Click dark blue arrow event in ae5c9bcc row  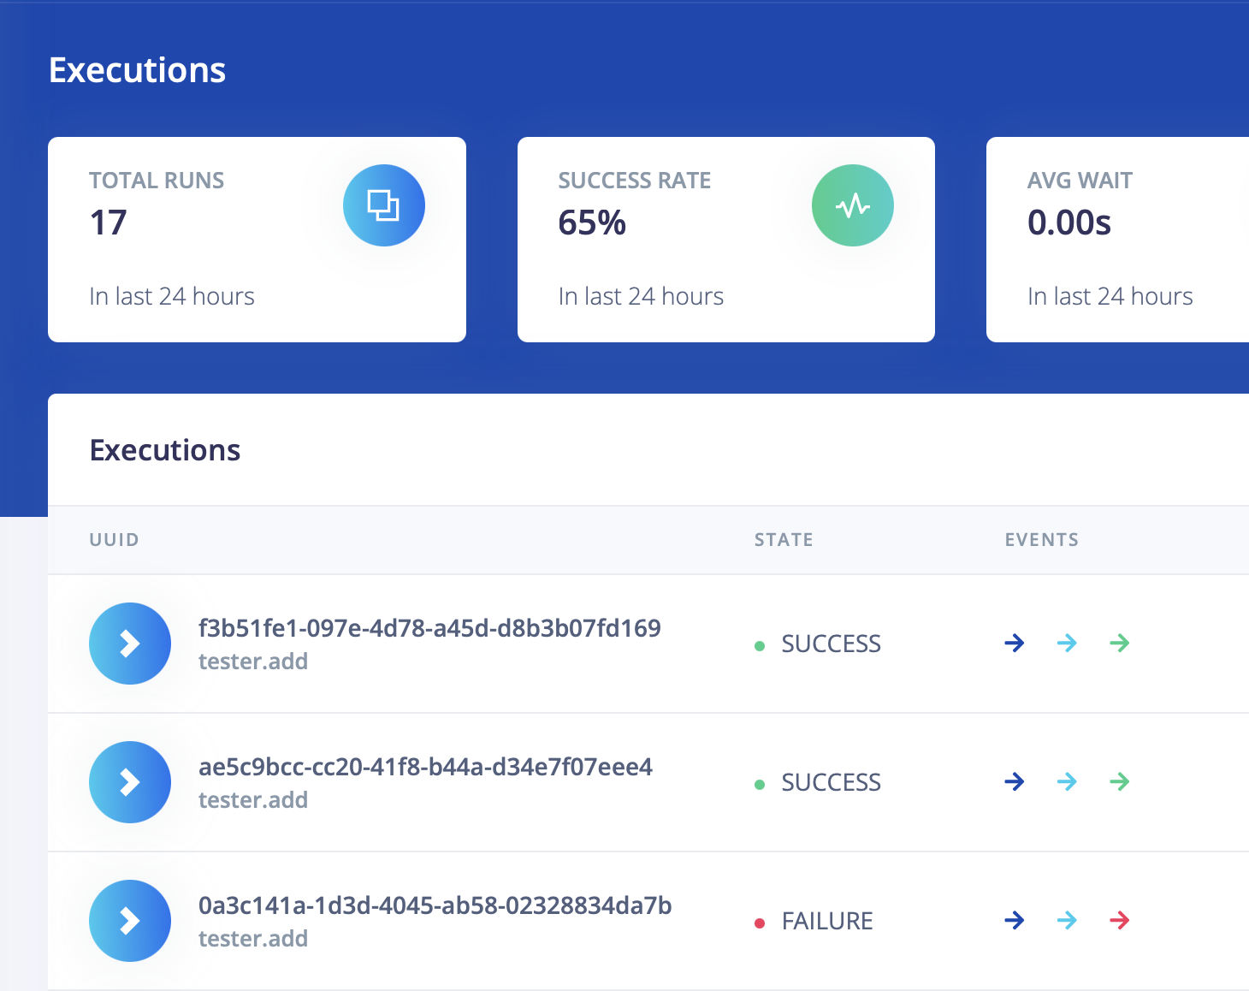coord(1014,782)
